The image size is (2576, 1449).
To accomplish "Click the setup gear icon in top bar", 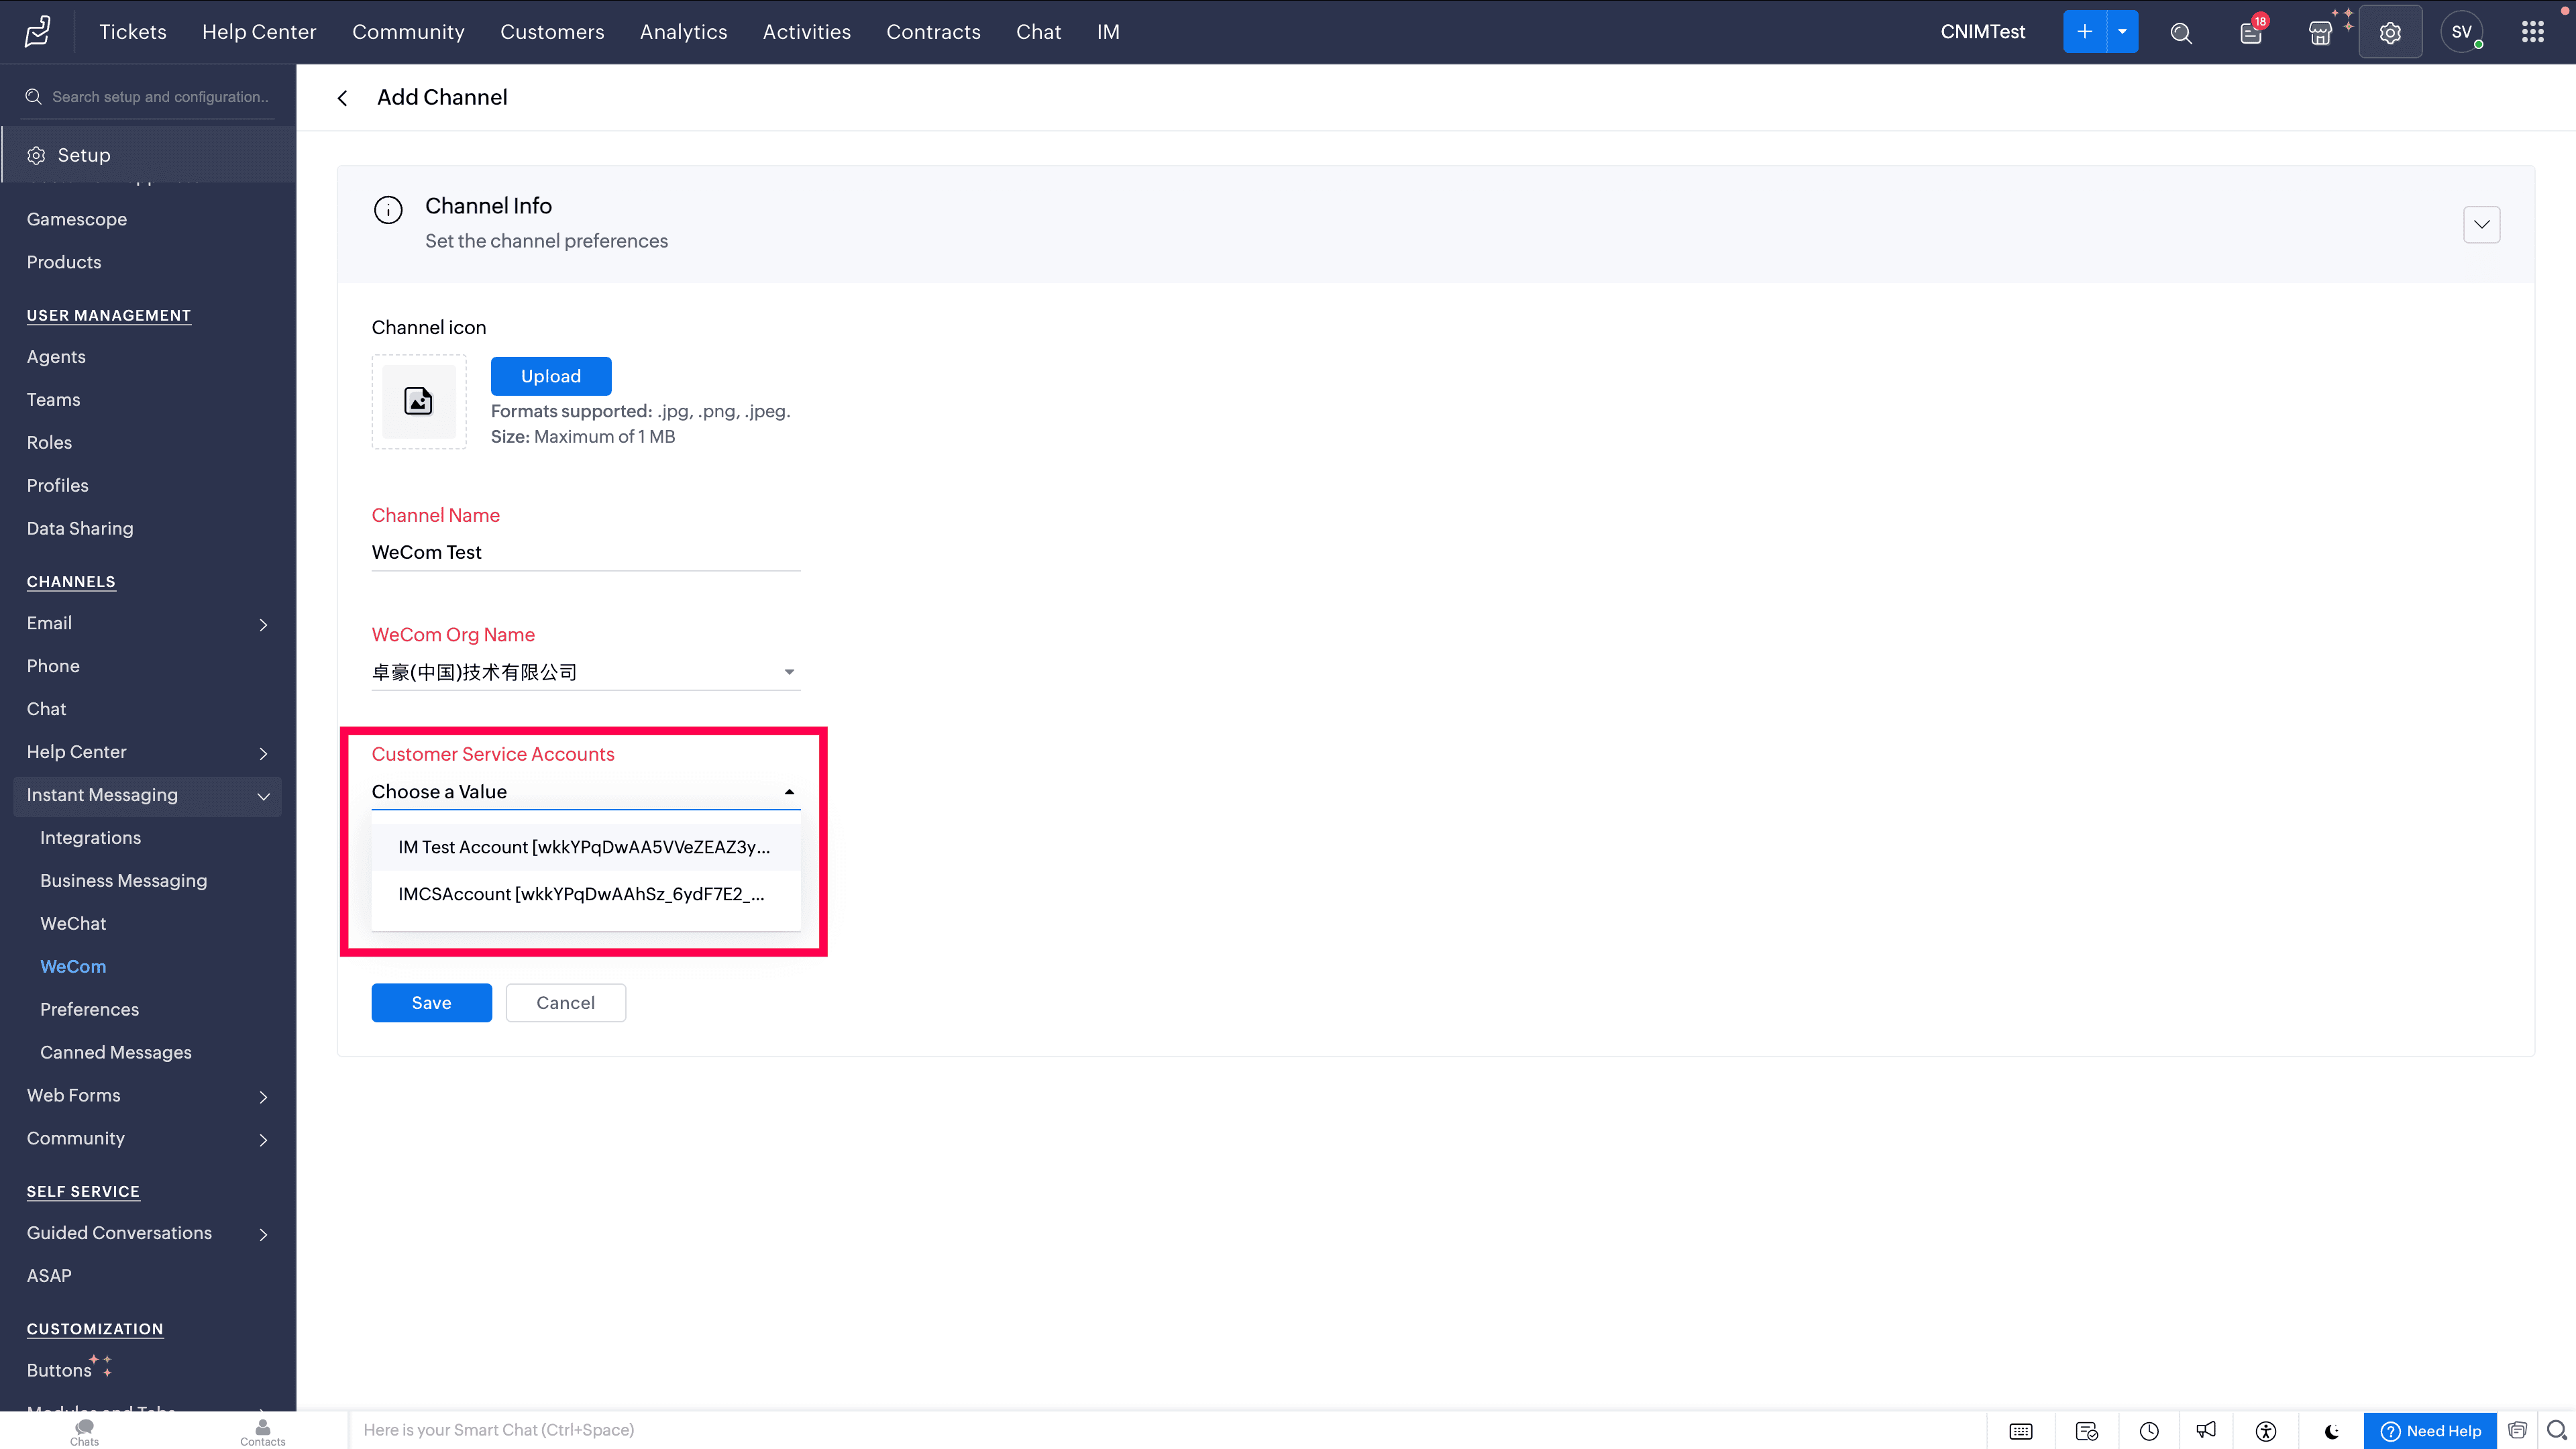I will (2390, 33).
